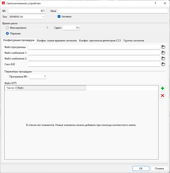170x173 pixels.
Task: Open the Тип dropdown SIEMENS VA
Action: 27,17
